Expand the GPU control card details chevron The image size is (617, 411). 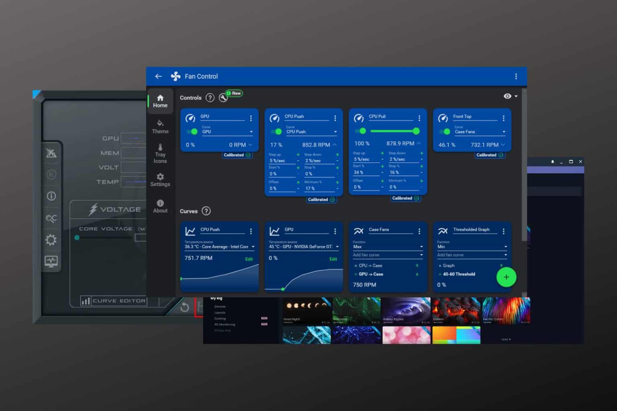tap(251, 145)
